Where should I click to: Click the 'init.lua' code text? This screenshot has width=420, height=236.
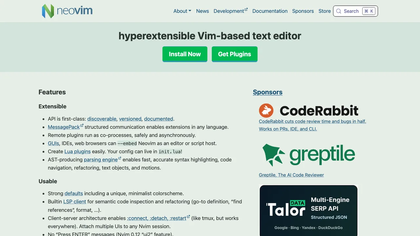(169, 151)
